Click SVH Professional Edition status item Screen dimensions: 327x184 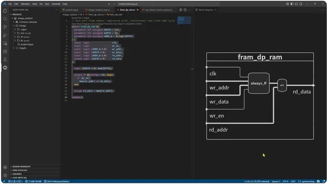pos(57,181)
